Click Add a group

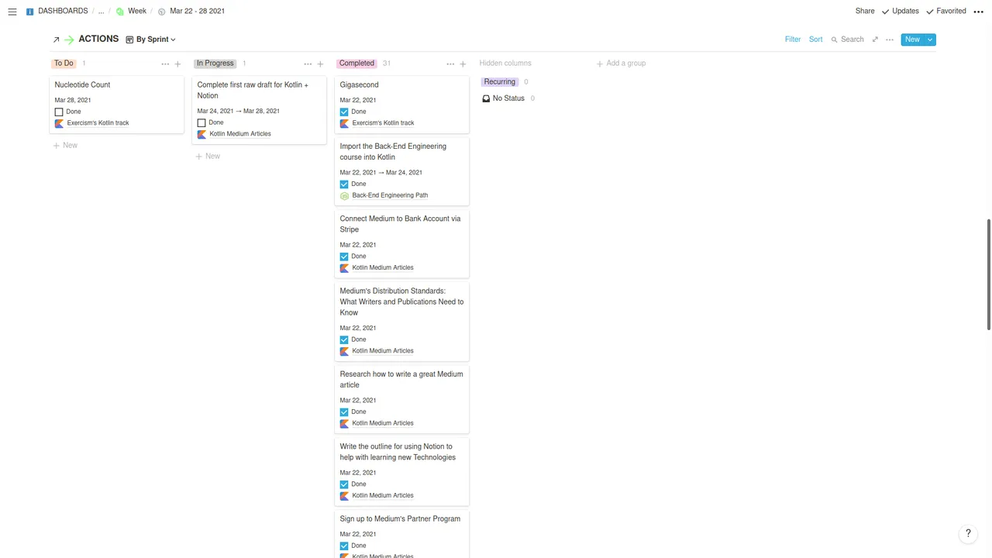[621, 64]
